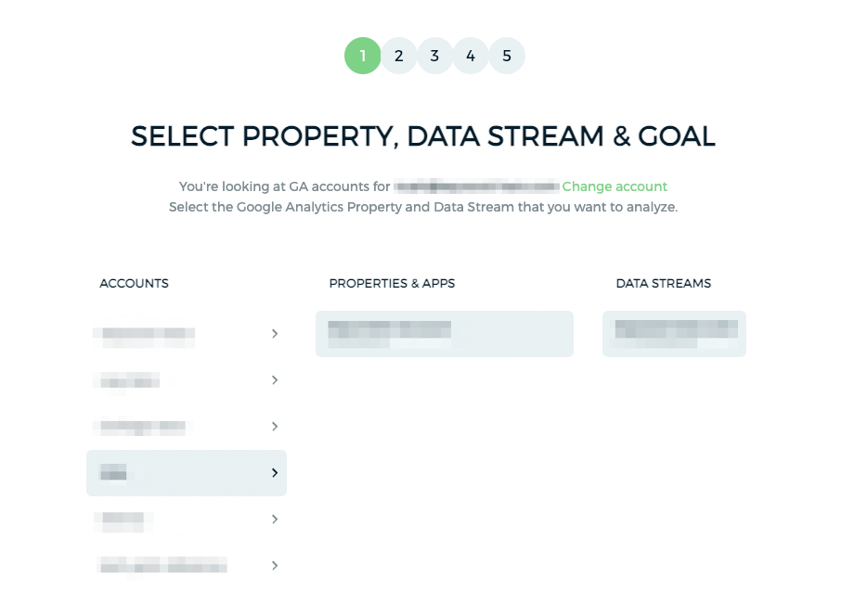
Task: Go to step 2 in the wizard
Action: coord(398,56)
